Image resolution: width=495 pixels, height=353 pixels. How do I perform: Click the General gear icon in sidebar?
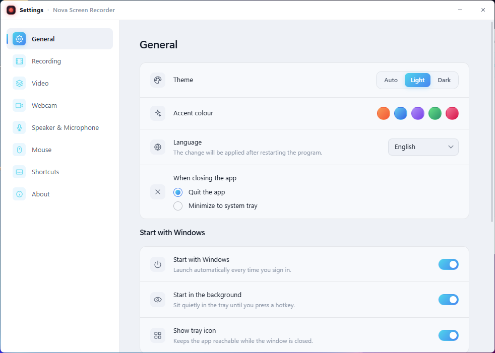pyautogui.click(x=19, y=39)
